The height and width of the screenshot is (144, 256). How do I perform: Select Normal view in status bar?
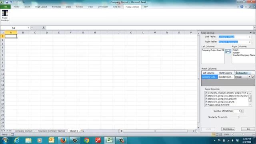pos(213,134)
